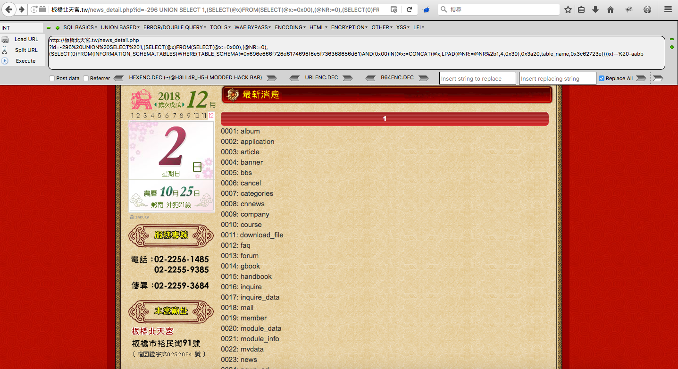
Task: Click the browser address bar URL
Action: click(x=215, y=9)
